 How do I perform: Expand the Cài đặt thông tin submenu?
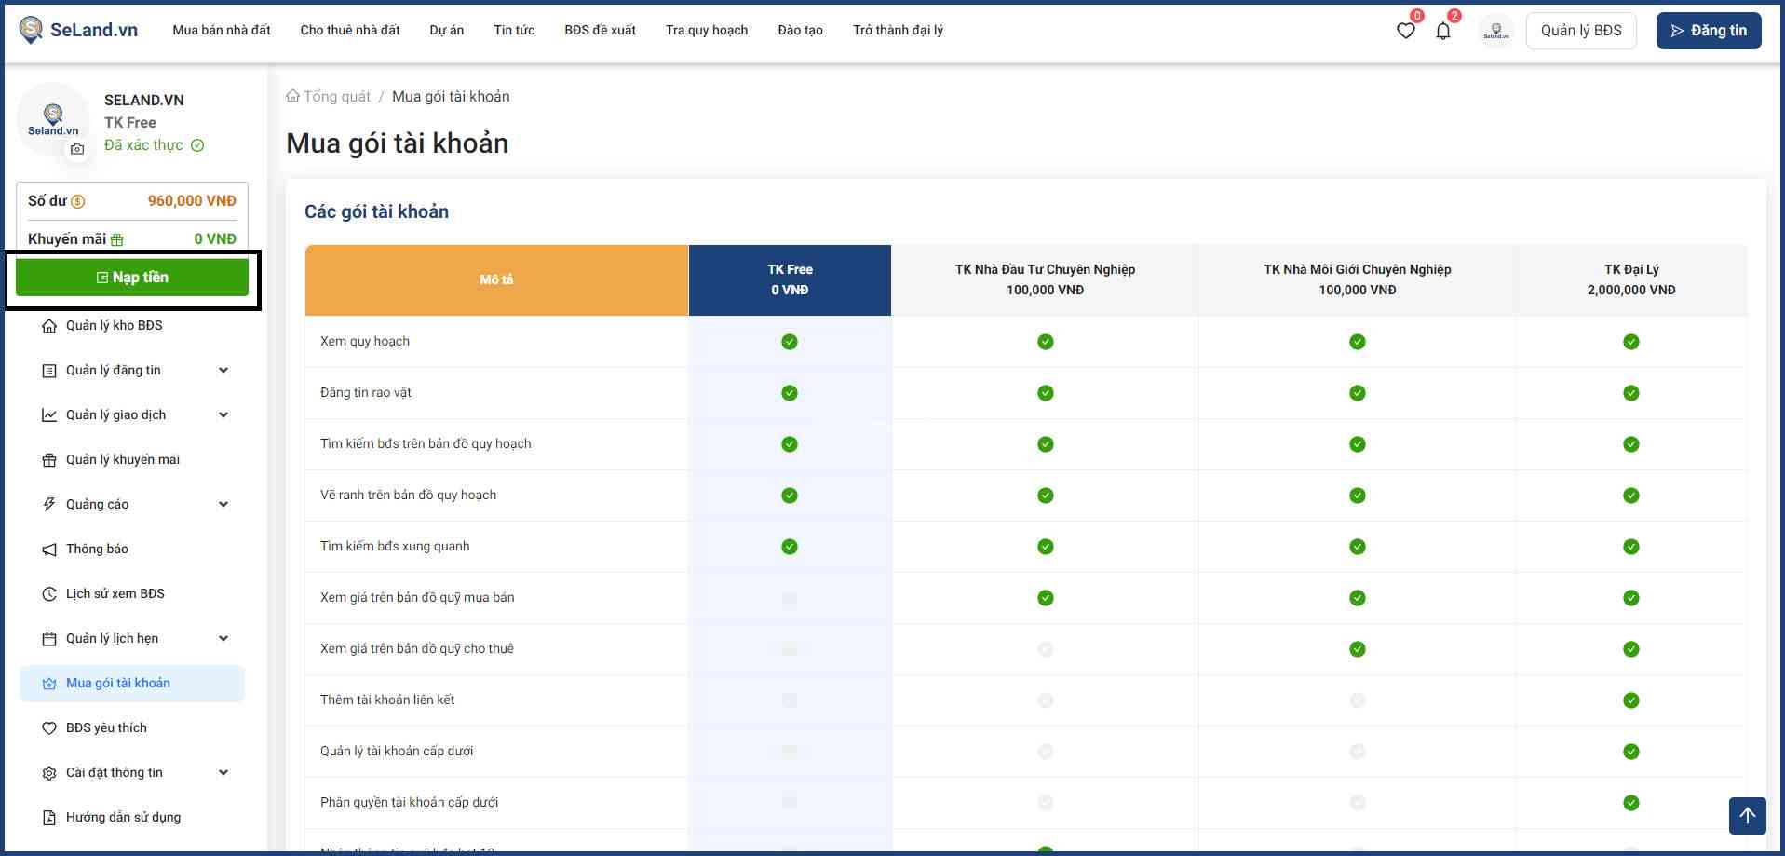[223, 772]
